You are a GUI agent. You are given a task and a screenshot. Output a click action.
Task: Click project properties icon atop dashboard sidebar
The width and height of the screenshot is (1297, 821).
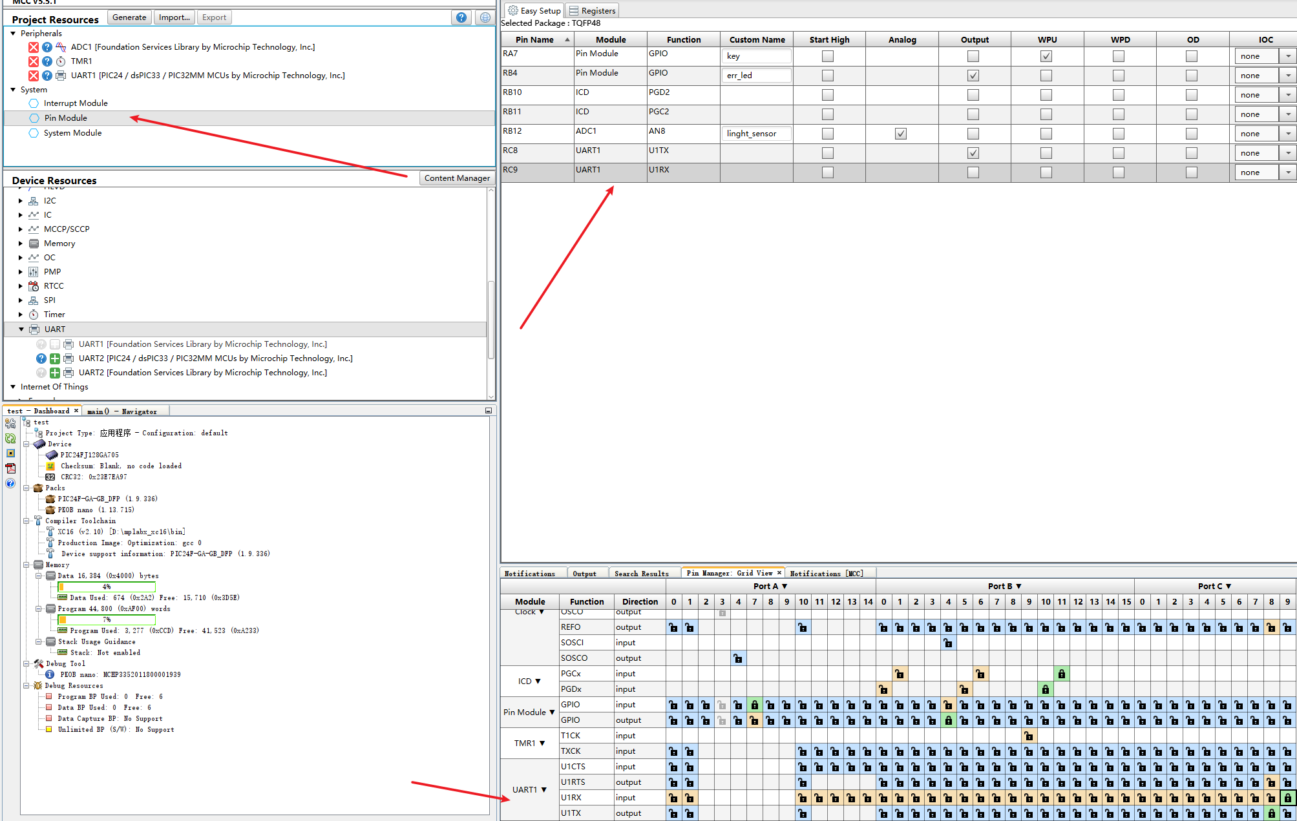[x=10, y=424]
